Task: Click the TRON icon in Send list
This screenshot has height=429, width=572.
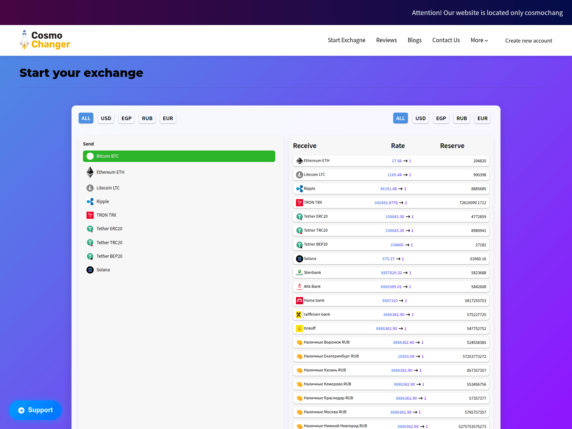Action: coord(90,215)
